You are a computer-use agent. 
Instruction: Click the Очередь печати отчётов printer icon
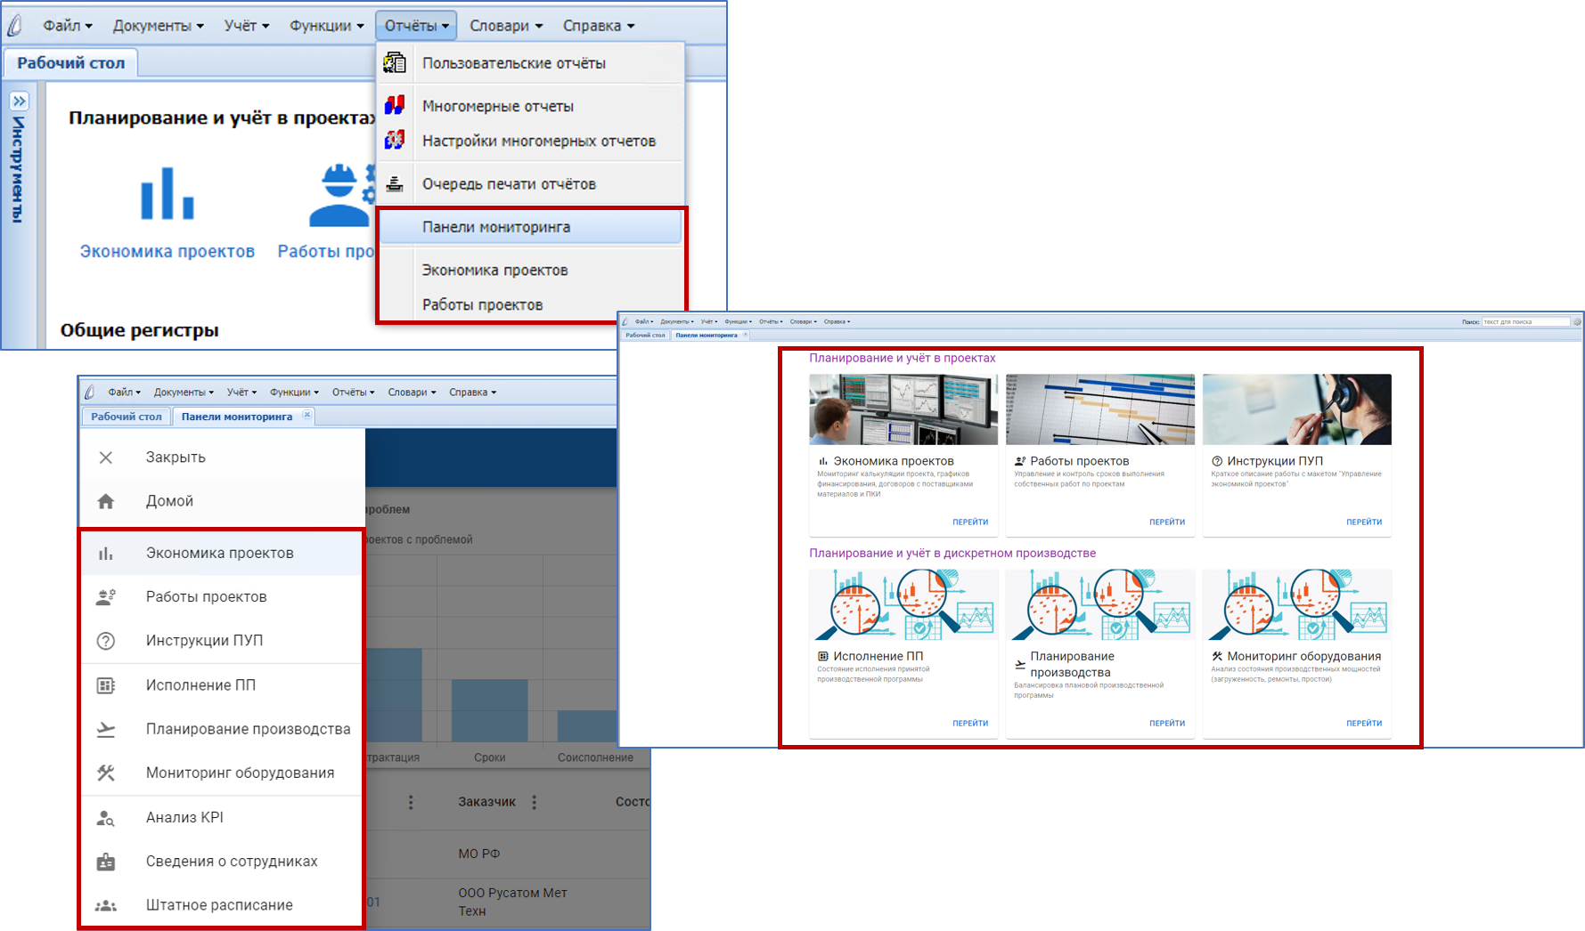[x=395, y=184]
